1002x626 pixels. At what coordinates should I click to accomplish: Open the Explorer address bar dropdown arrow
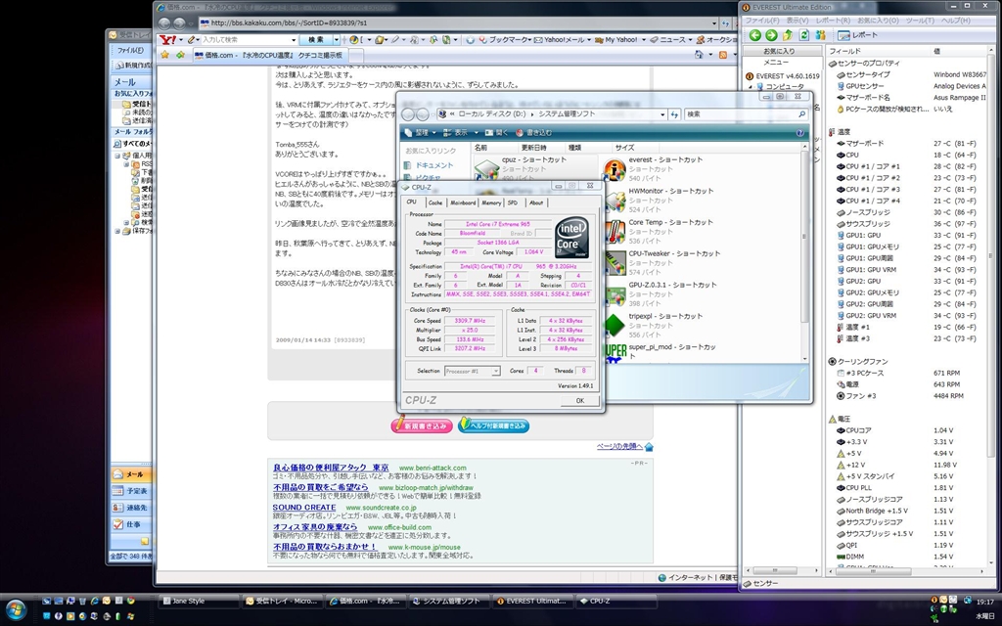tap(662, 114)
